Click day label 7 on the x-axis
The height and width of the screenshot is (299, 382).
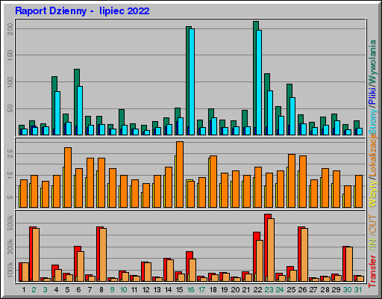[90, 290]
